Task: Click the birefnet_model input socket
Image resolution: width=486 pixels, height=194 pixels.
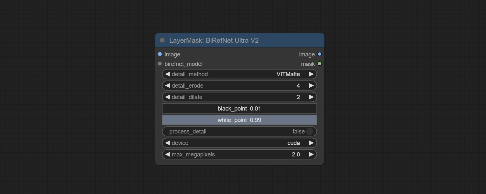Action: 160,64
